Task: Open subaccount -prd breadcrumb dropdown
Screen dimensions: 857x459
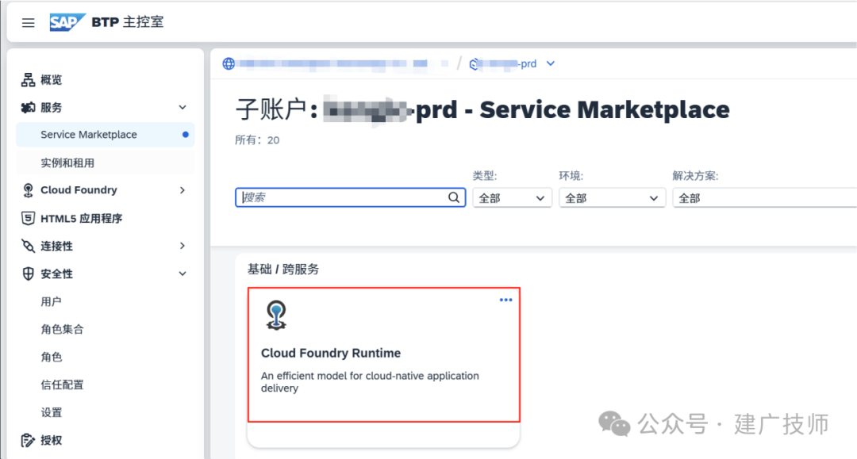Action: [551, 63]
